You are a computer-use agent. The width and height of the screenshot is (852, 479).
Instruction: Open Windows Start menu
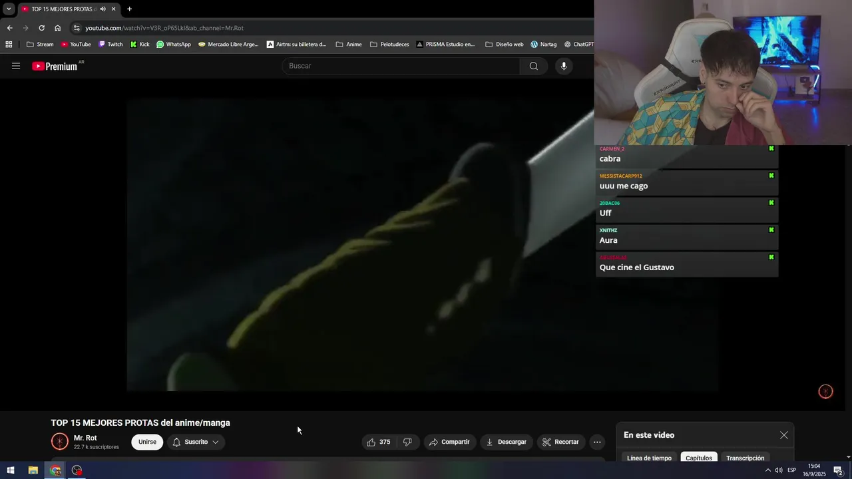pos(11,470)
